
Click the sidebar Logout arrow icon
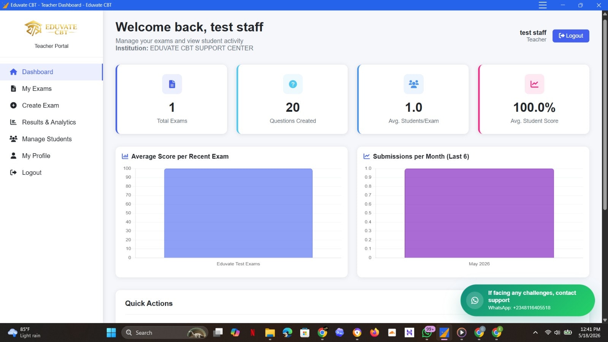click(13, 173)
